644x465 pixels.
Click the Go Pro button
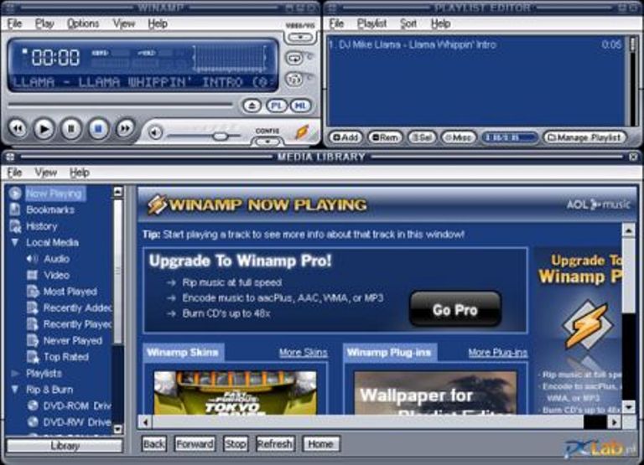point(455,310)
